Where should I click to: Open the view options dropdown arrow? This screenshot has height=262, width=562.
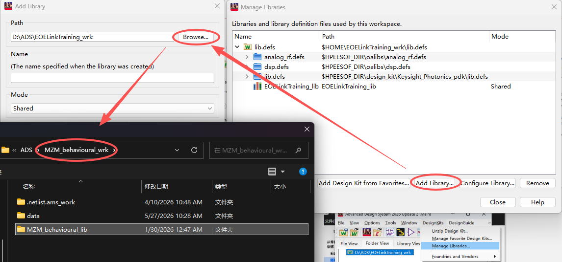[282, 172]
